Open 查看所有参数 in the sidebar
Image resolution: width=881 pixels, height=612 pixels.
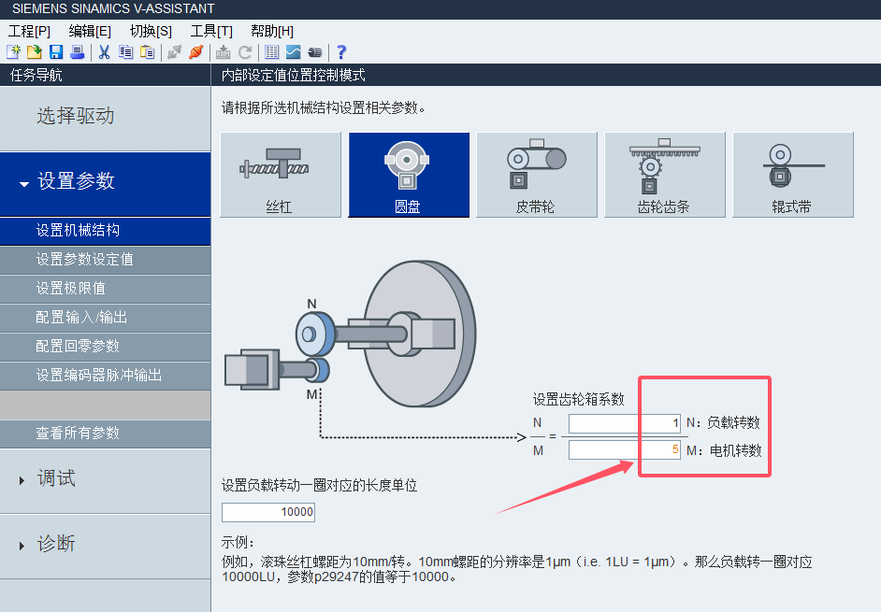[x=78, y=433]
